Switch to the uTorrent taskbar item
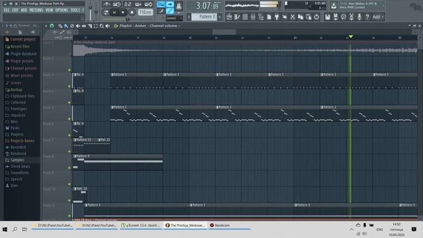The height and width of the screenshot is (238, 423). pyautogui.click(x=140, y=225)
